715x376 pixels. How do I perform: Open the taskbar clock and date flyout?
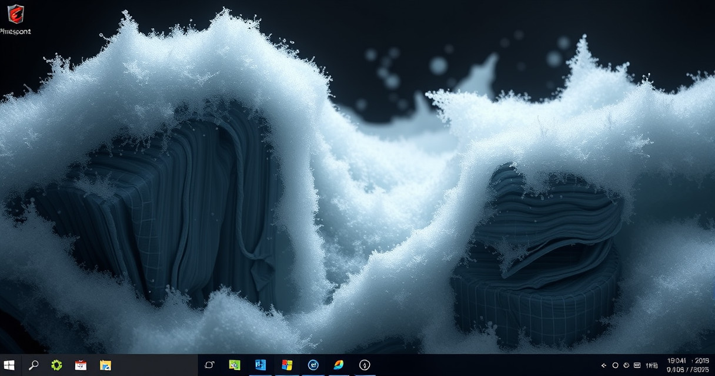tap(687, 365)
